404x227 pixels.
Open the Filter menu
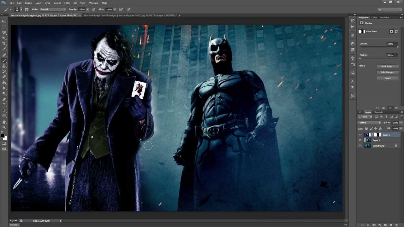67,3
